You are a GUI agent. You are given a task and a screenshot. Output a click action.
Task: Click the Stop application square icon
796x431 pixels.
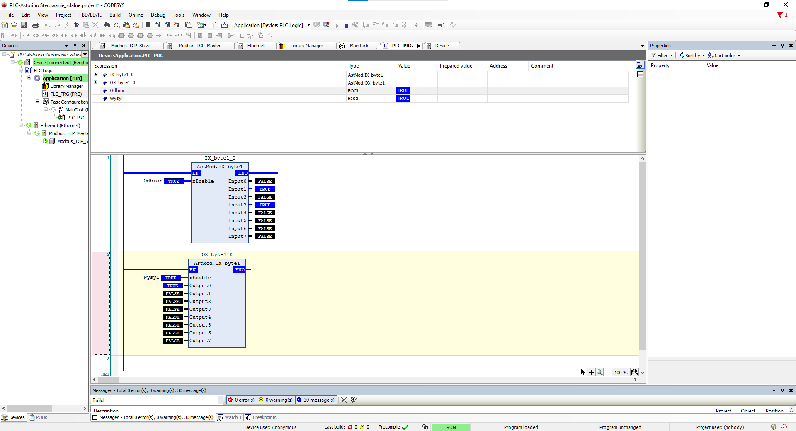[346, 26]
